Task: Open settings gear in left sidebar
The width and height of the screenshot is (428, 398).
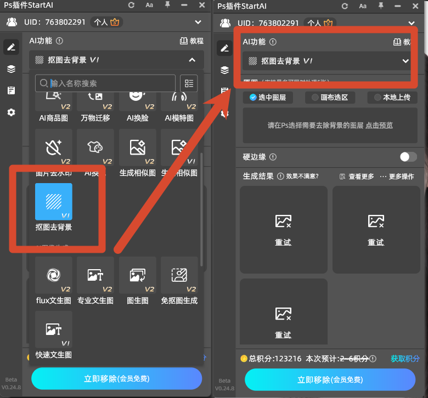Action: coord(11,112)
